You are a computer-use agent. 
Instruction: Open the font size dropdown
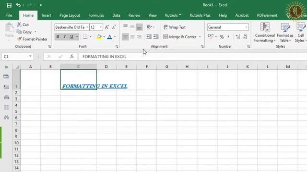pyautogui.click(x=101, y=27)
